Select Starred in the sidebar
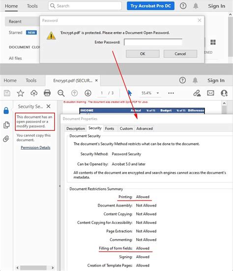This screenshot has width=233, height=271. (x=16, y=32)
